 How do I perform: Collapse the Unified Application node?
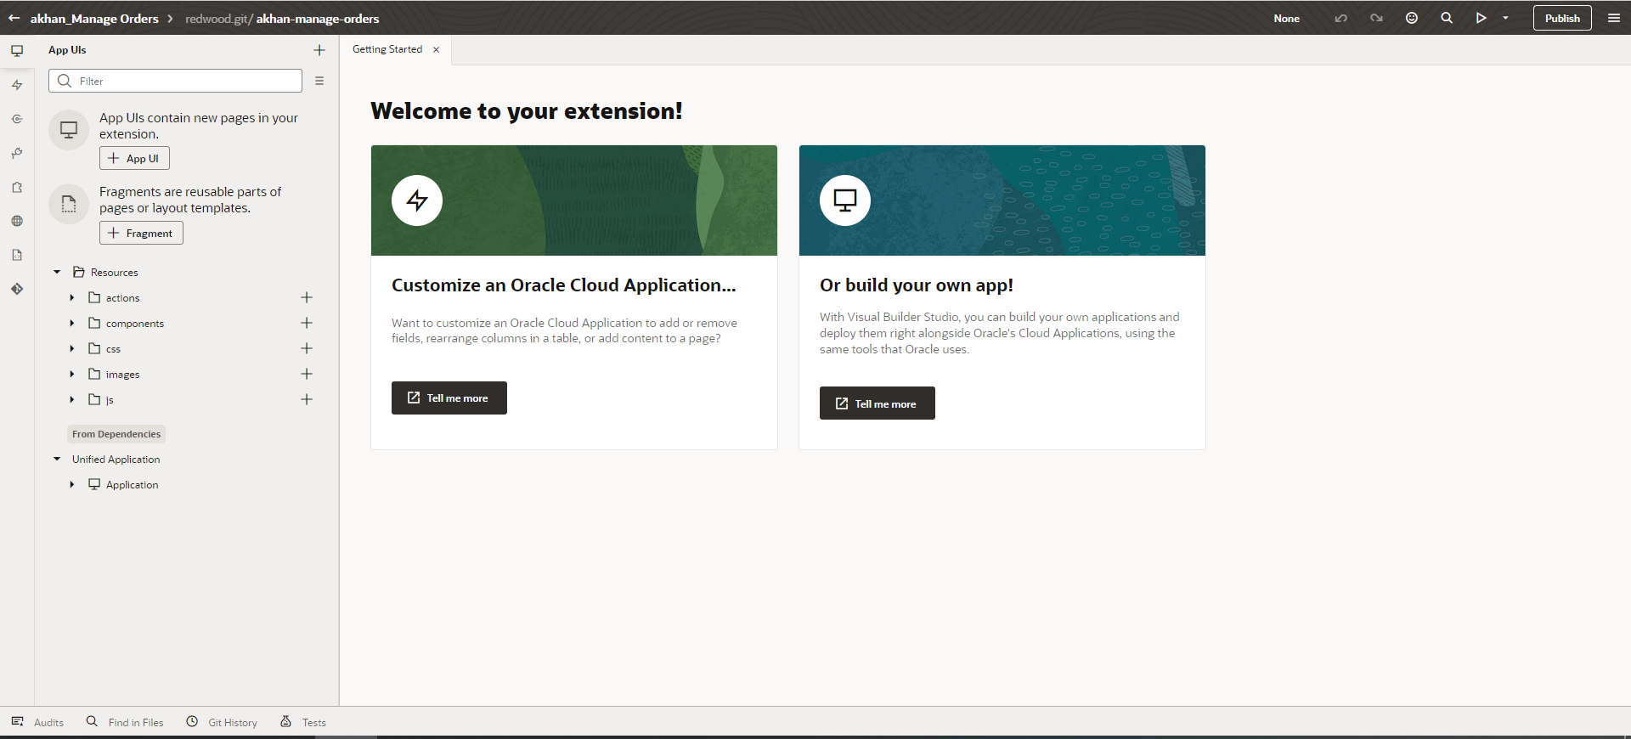point(57,459)
